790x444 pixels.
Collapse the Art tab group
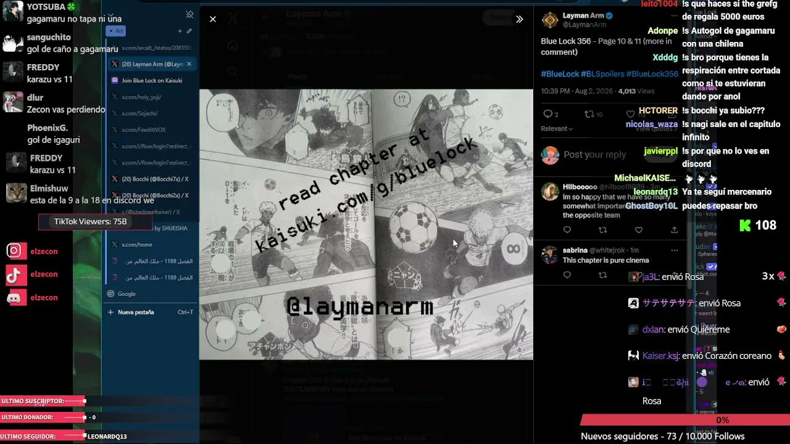pos(116,31)
